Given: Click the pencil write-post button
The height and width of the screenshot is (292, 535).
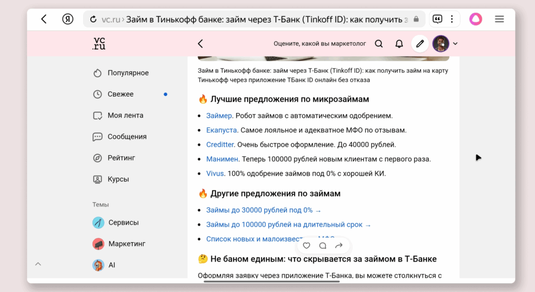Looking at the screenshot, I should [x=420, y=44].
